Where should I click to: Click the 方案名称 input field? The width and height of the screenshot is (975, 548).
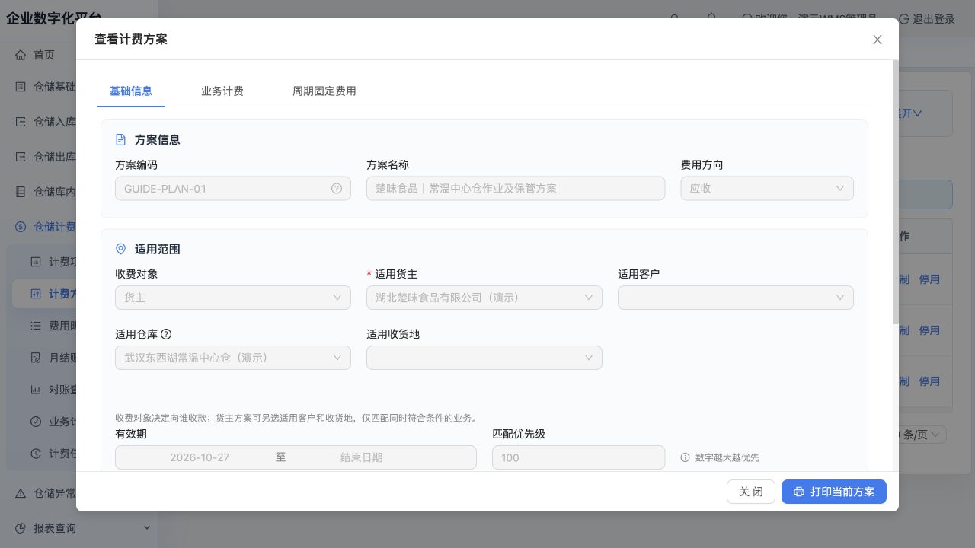coord(516,189)
